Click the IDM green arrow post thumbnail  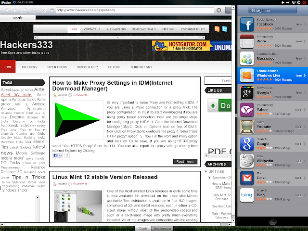coord(78,120)
